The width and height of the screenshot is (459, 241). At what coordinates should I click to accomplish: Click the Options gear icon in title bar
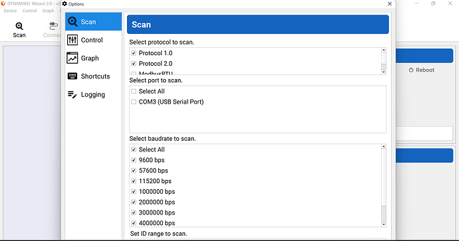pos(65,4)
